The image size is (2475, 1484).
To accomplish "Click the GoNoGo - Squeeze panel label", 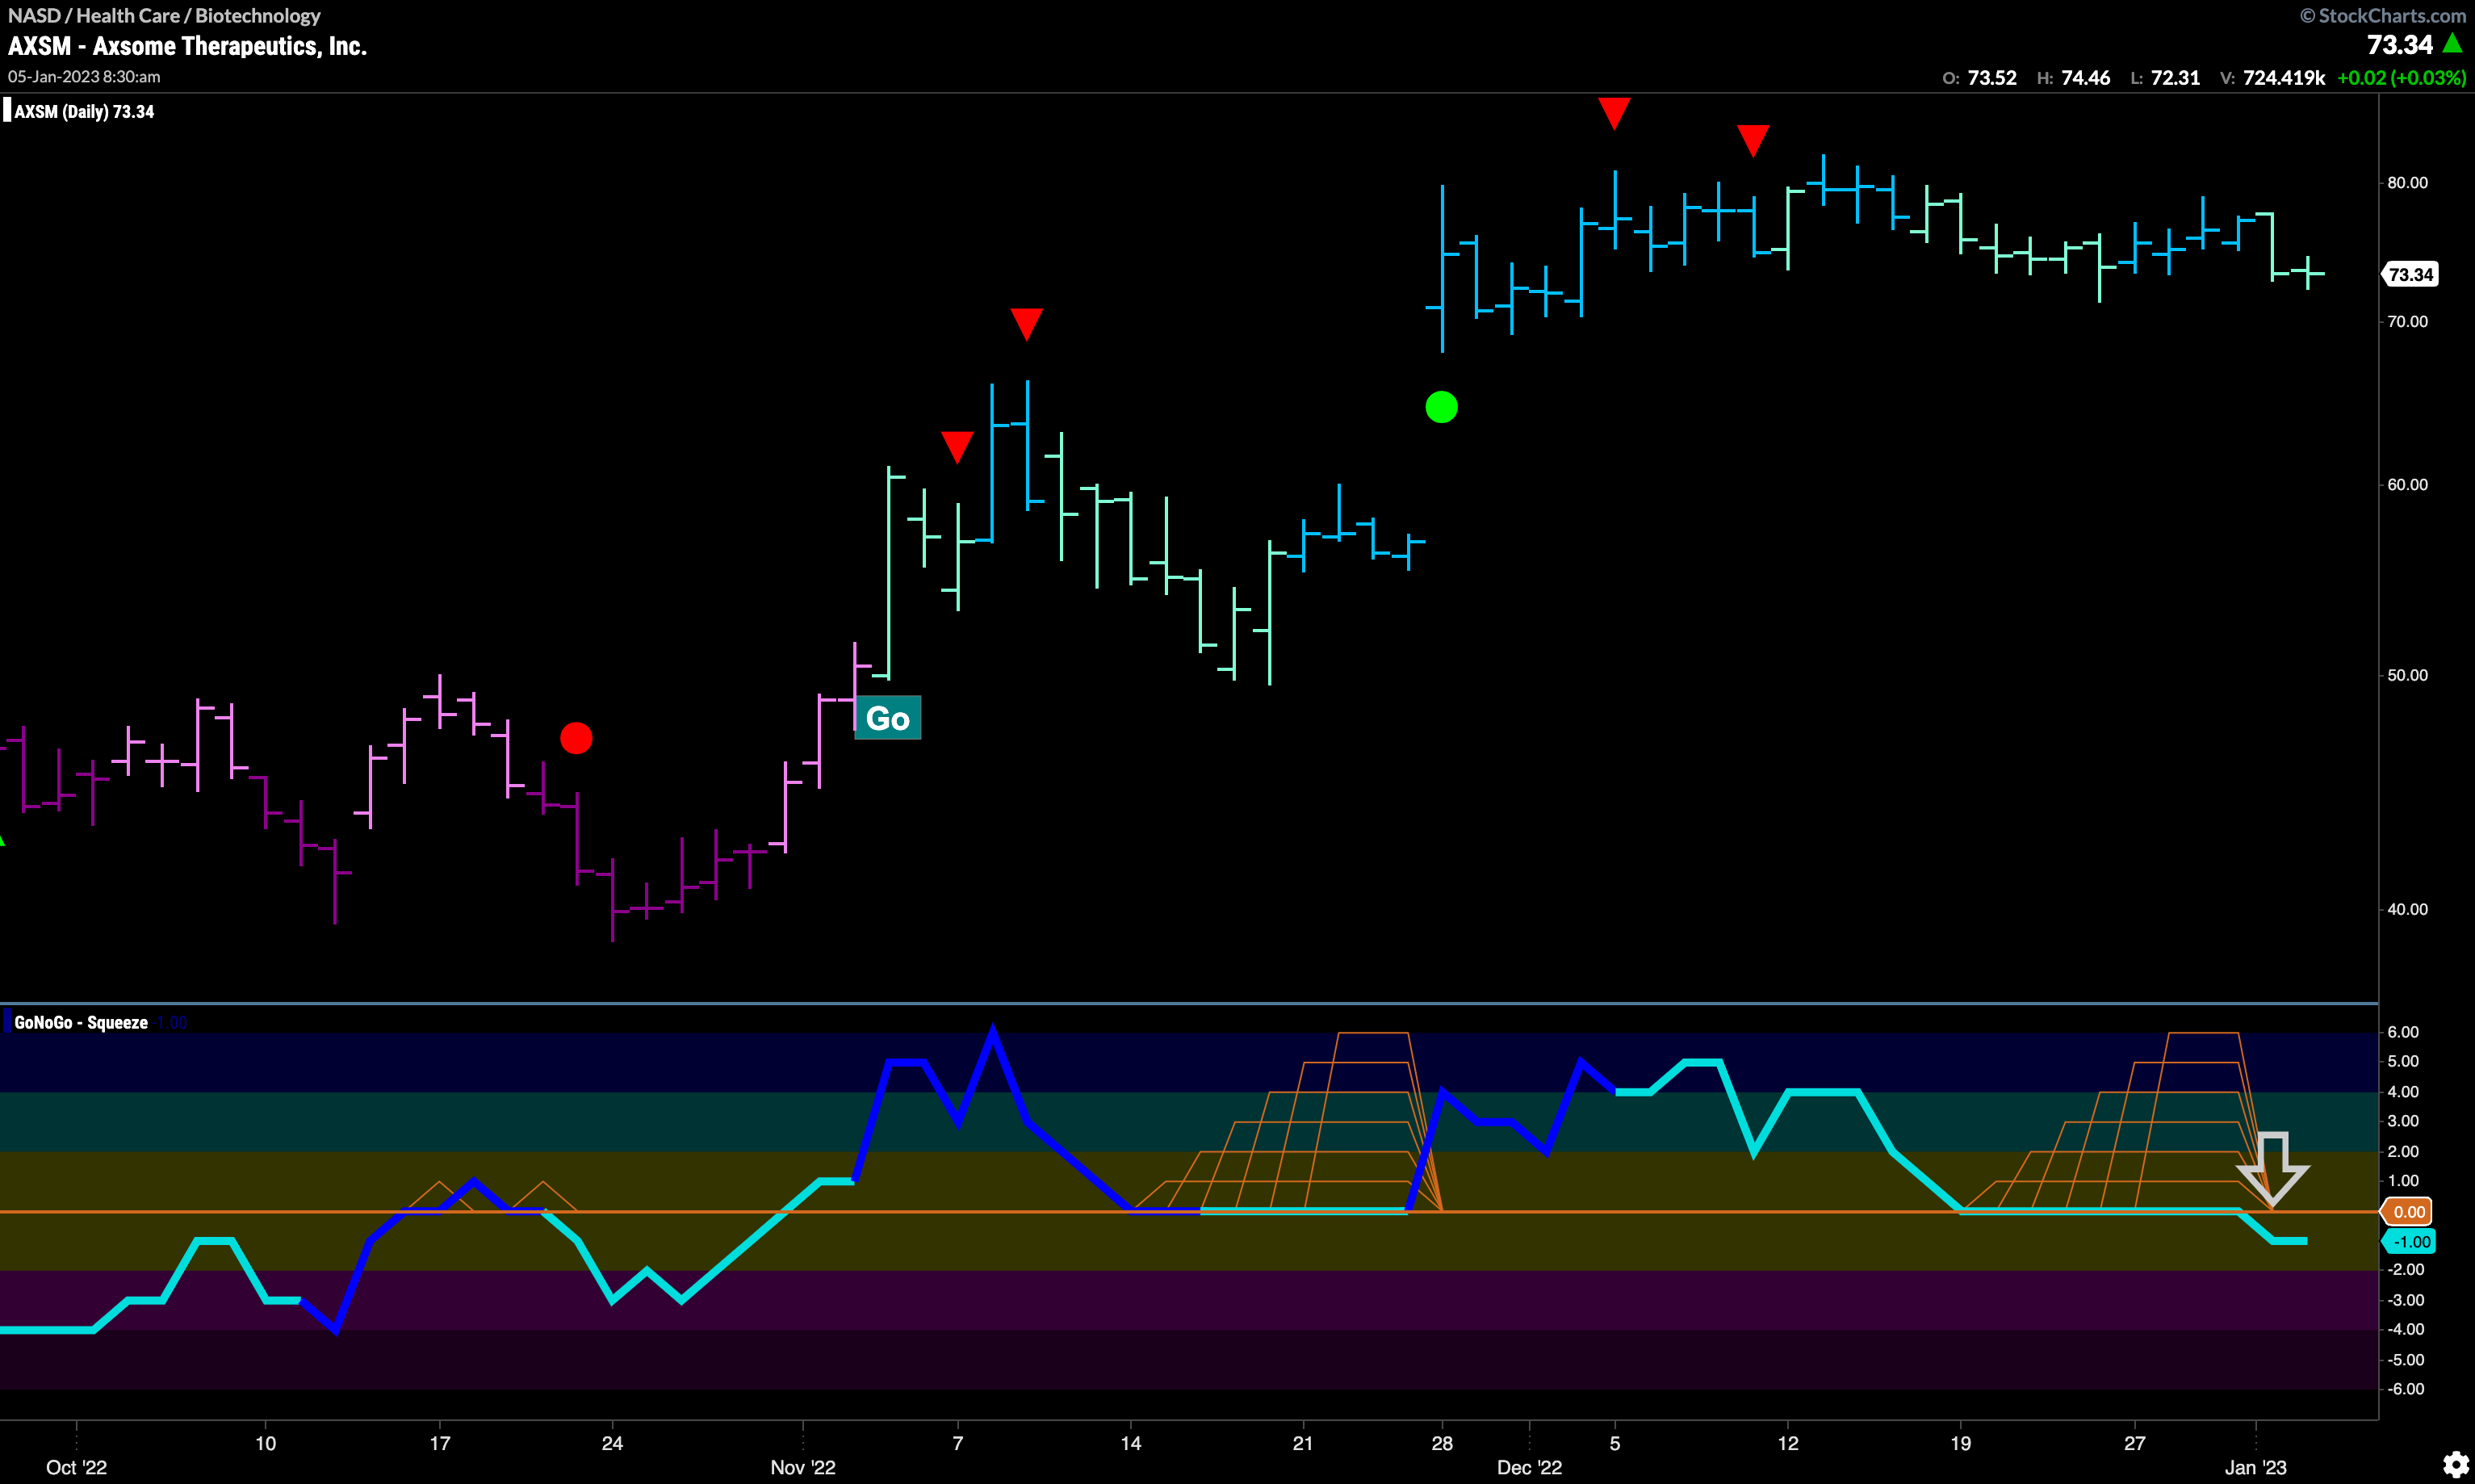I will click(81, 1022).
